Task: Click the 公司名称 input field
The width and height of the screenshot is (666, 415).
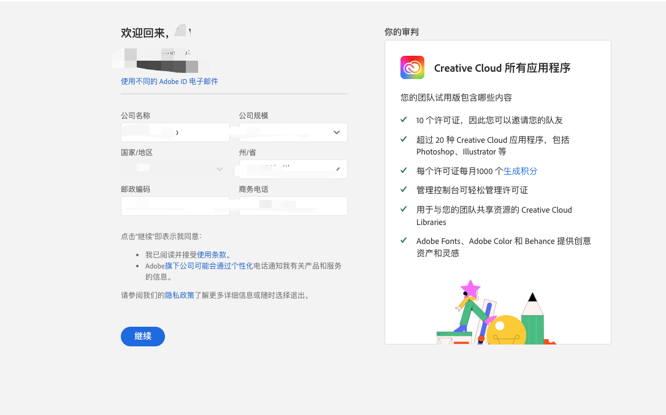Action: [x=175, y=132]
